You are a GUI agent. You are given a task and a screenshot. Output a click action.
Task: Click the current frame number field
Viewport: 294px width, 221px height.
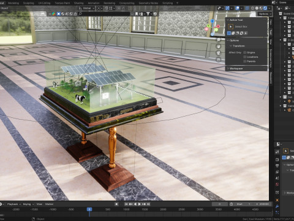coord(220,204)
